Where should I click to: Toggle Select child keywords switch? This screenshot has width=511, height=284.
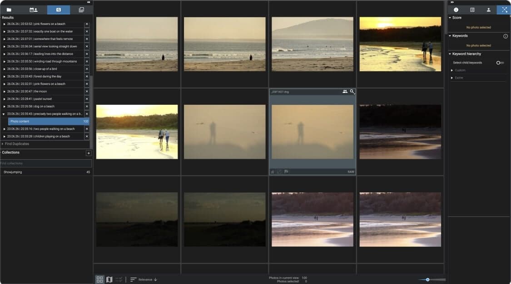point(500,63)
